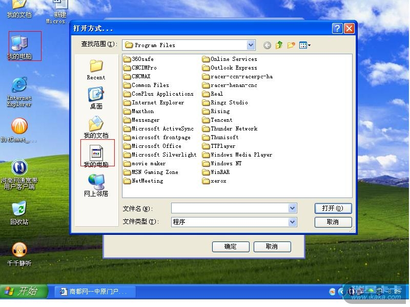This screenshot has height=307, width=410.
Task: Select the NetMeeting folder
Action: coord(143,181)
